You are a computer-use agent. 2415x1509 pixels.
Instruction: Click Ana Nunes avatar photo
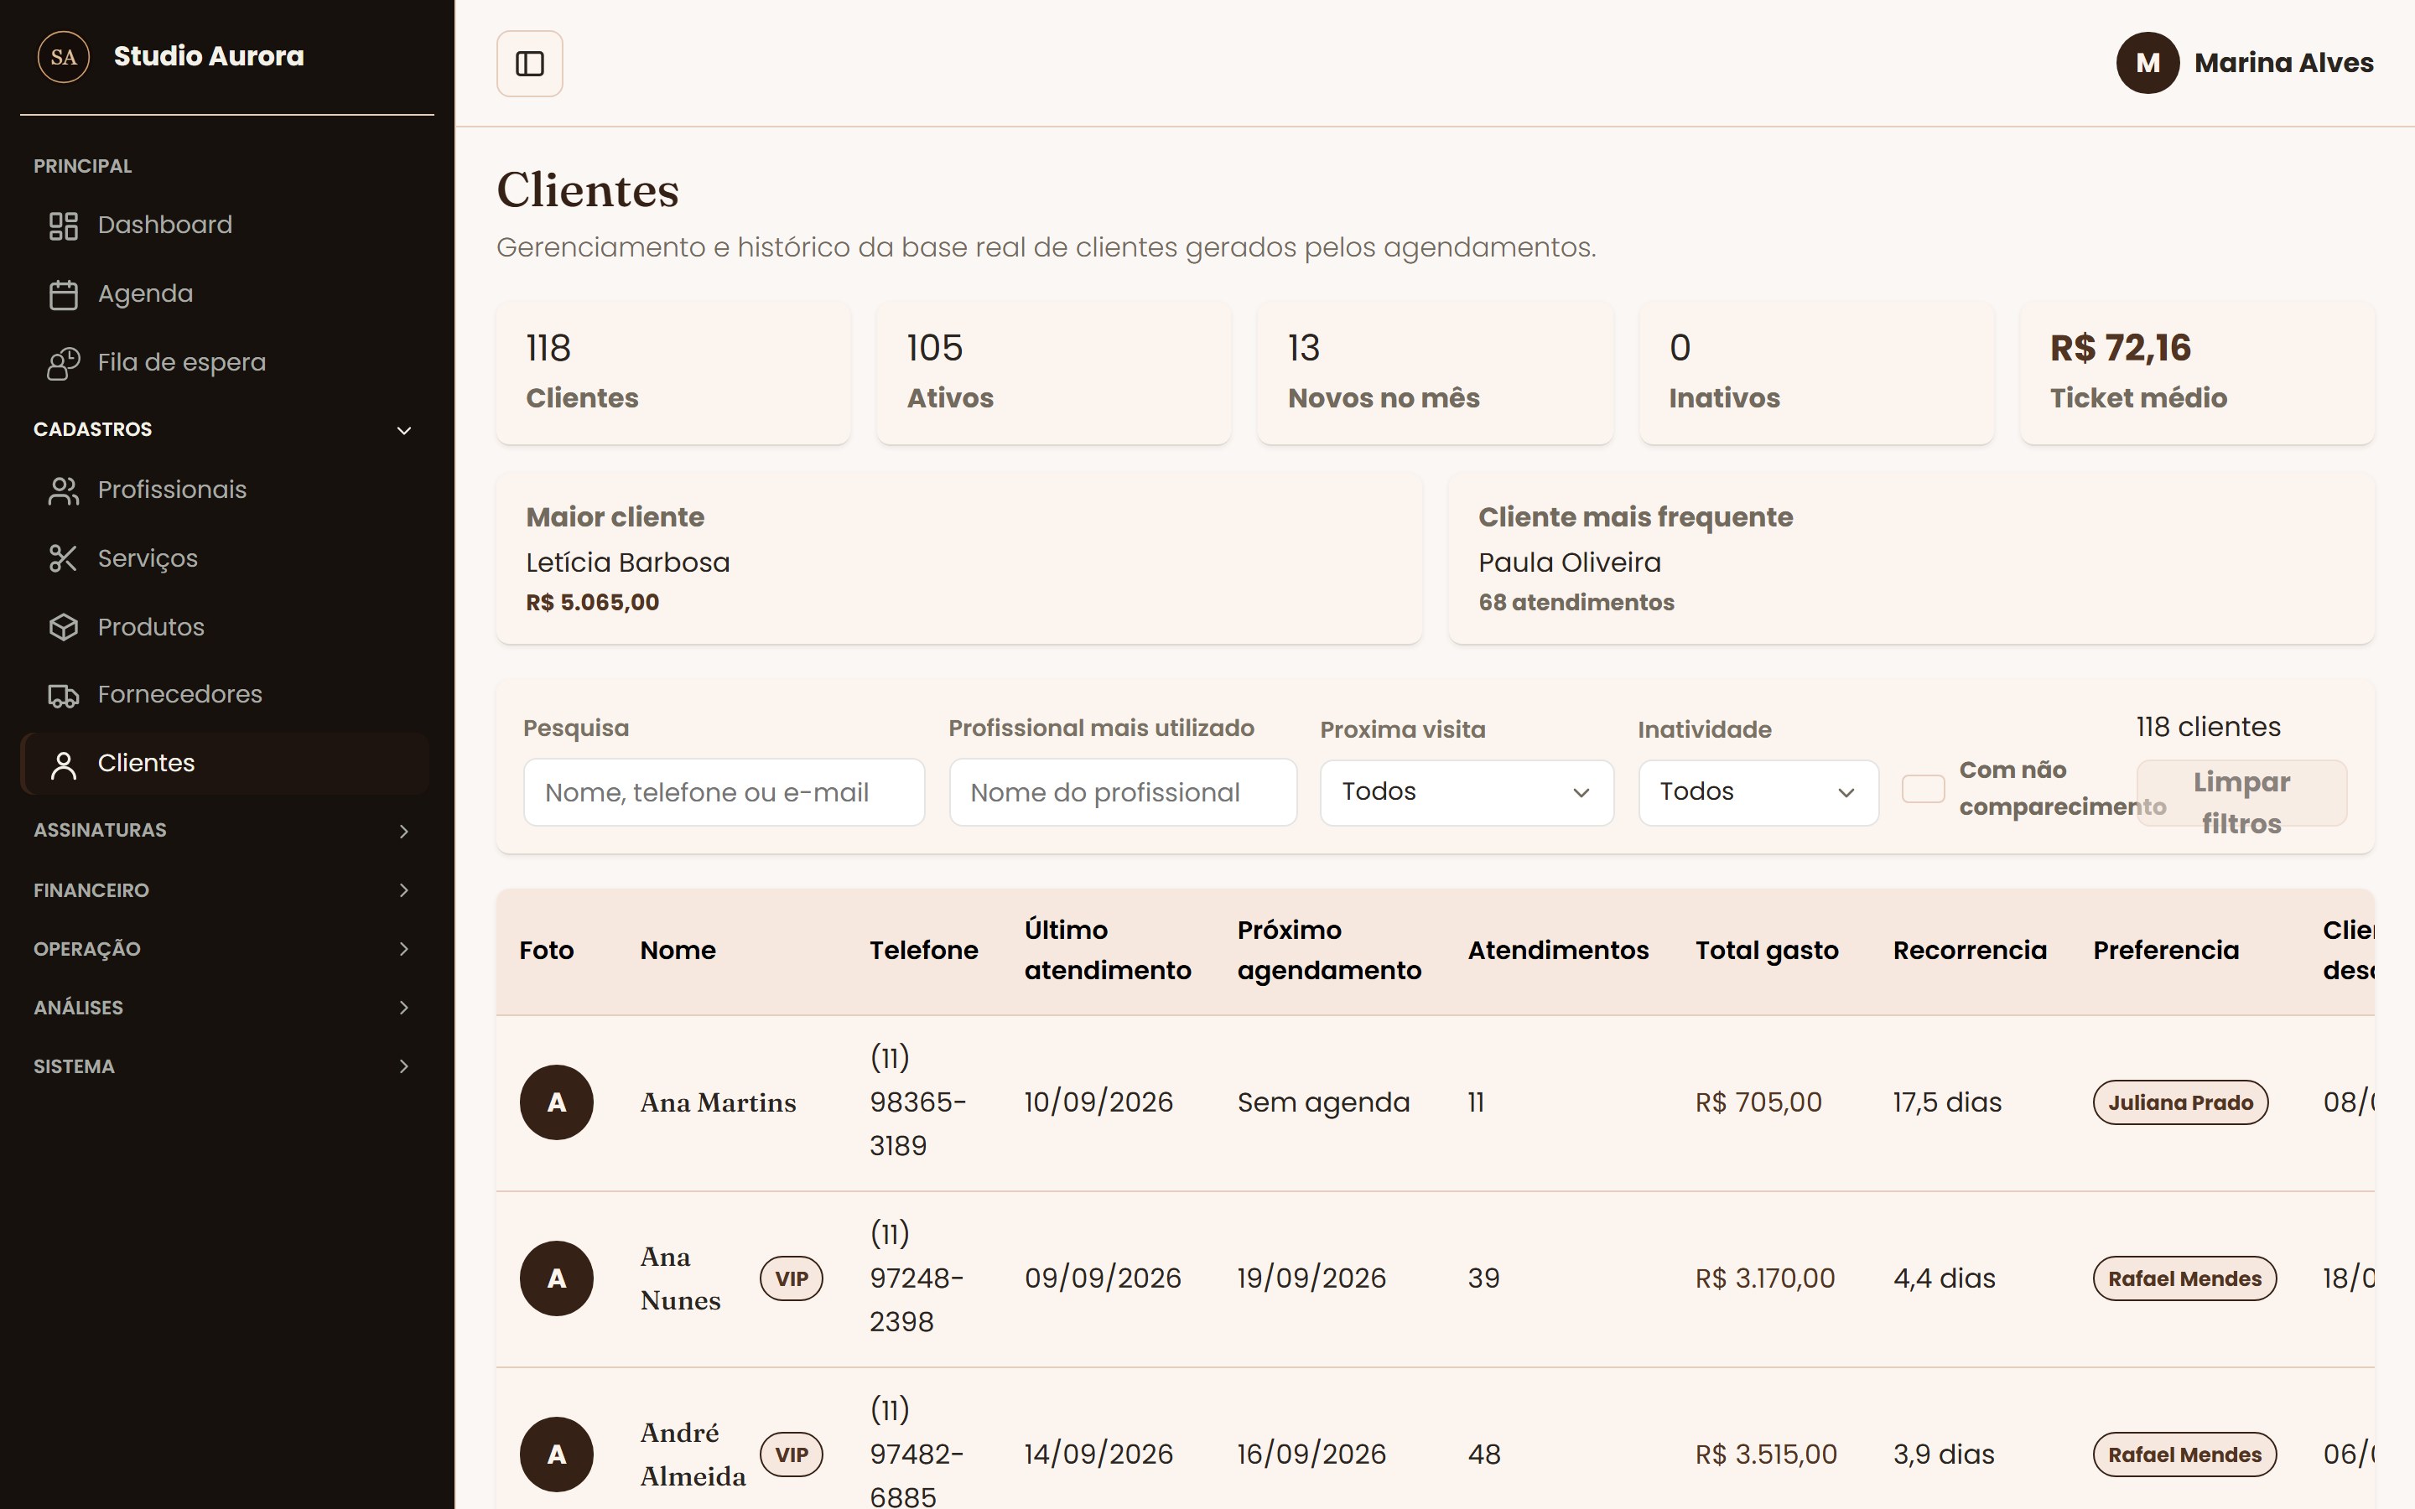pyautogui.click(x=557, y=1278)
